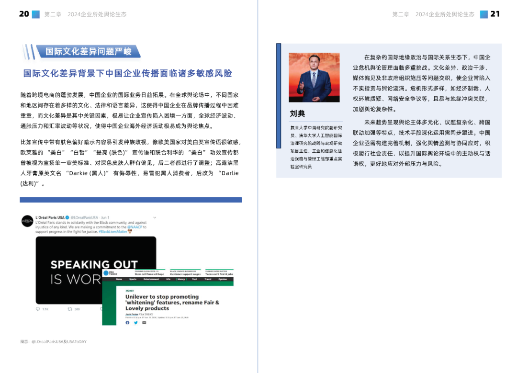This screenshot has width=517, height=373.
Task: Share article via the email envelope icon
Action: pos(144,323)
